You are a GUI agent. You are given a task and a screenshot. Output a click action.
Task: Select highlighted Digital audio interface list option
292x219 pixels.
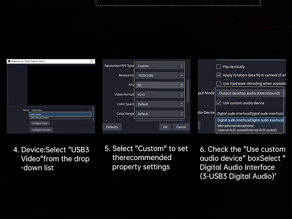pos(251,120)
